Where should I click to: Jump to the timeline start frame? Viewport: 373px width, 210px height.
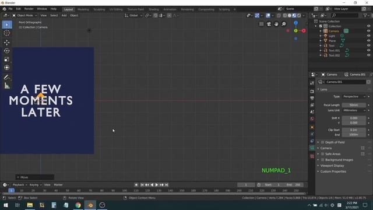click(x=142, y=185)
